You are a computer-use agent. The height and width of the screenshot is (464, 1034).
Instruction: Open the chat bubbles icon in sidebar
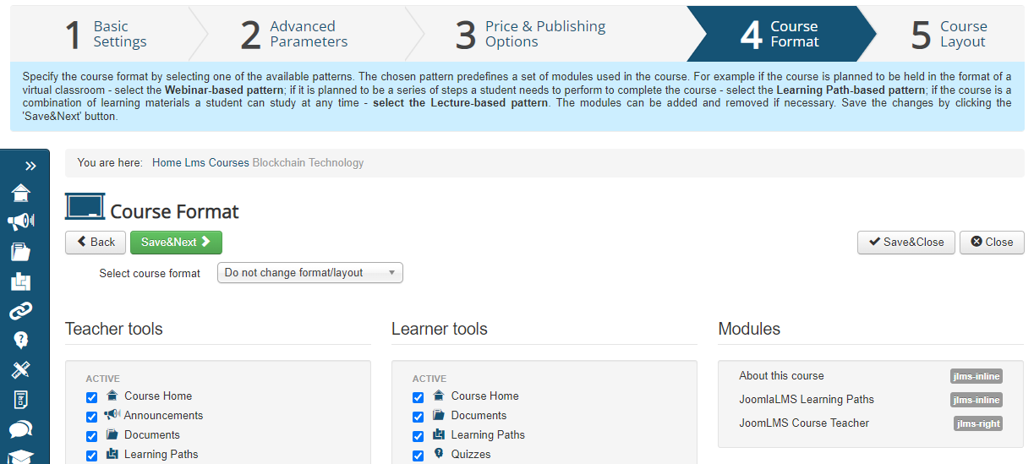[20, 429]
